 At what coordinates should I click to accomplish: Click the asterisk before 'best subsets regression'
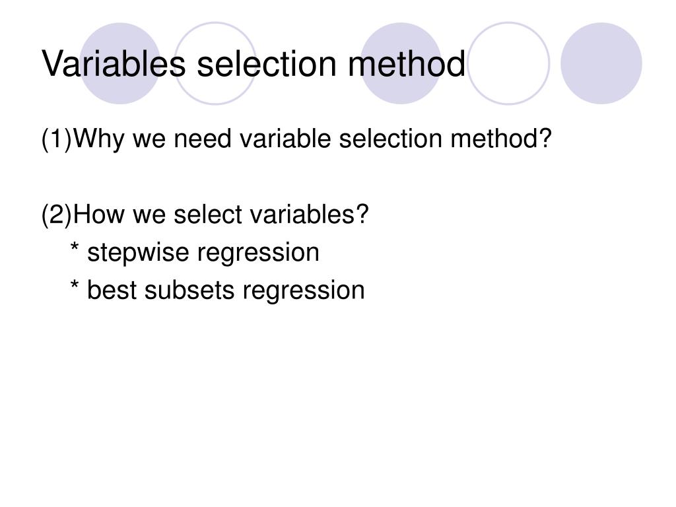[75, 285]
